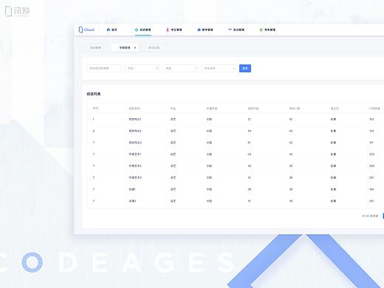Select the table row with serial number "2"
The height and width of the screenshot is (288, 384).
235,131
